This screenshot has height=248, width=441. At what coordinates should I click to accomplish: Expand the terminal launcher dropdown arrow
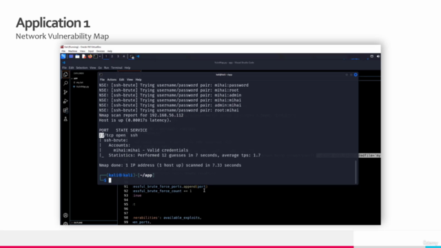coord(99,56)
